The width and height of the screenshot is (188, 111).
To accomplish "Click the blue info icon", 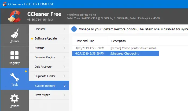I will pos(74,29).
